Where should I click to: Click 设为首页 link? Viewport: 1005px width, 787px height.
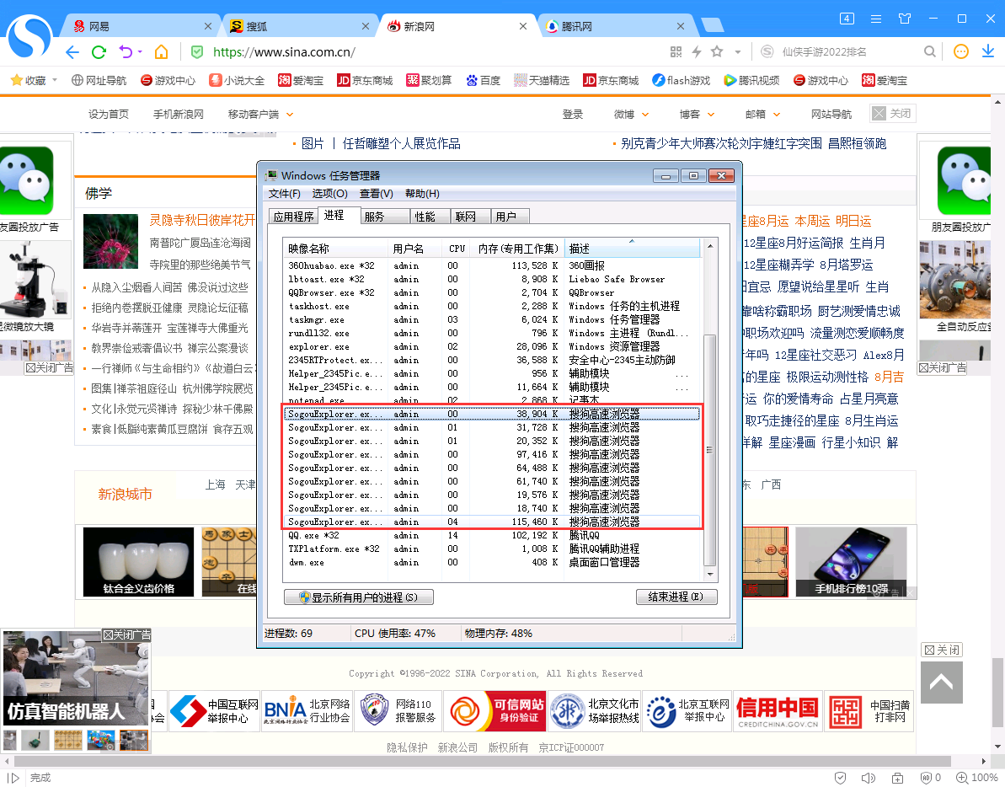109,114
